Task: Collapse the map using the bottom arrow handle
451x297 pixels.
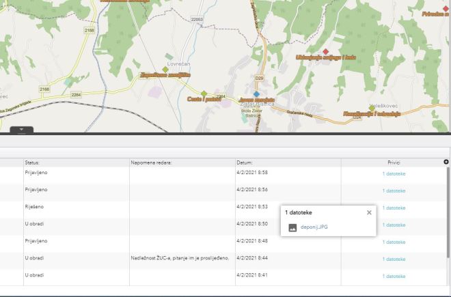Action: coord(21,129)
